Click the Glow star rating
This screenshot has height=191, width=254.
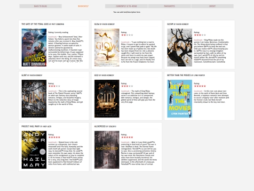(x=127, y=35)
